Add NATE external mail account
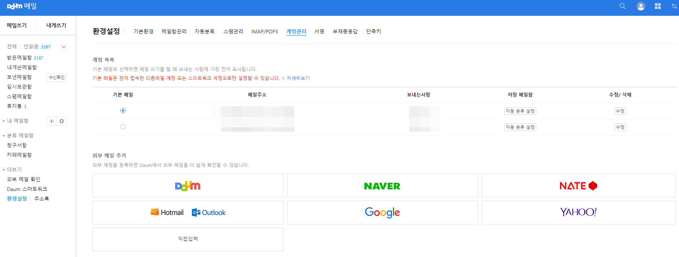 pyautogui.click(x=578, y=186)
